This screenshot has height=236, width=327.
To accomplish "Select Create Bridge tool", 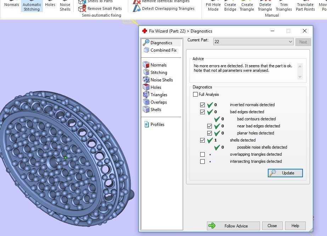I will coord(230,6).
